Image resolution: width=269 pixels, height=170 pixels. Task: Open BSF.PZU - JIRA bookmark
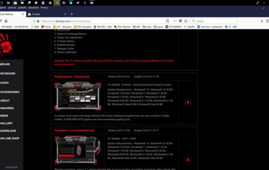click(x=103, y=27)
